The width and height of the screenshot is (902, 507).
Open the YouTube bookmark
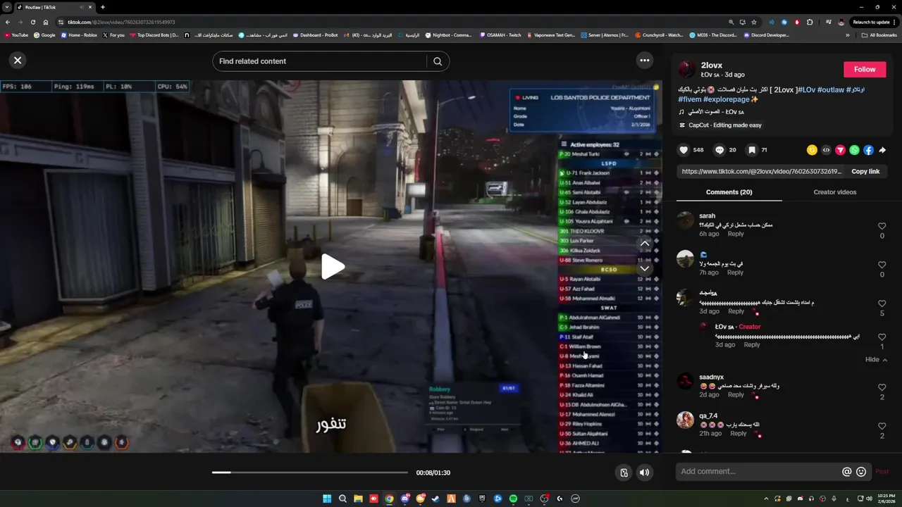pos(16,35)
